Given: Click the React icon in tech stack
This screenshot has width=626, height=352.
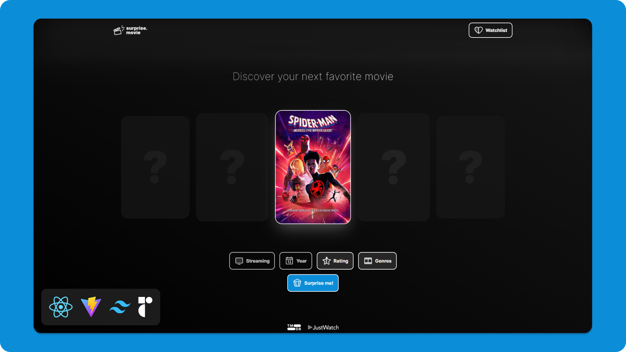Looking at the screenshot, I should coord(61,307).
